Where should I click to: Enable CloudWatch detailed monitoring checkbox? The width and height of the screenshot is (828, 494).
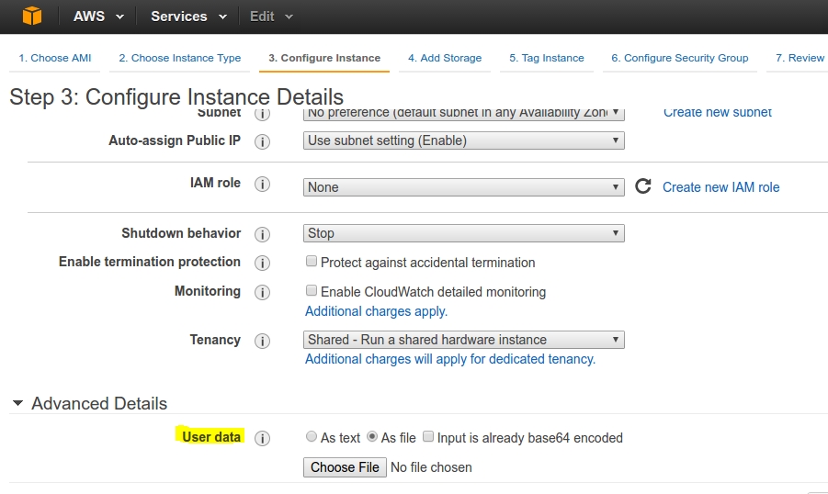[x=312, y=291]
